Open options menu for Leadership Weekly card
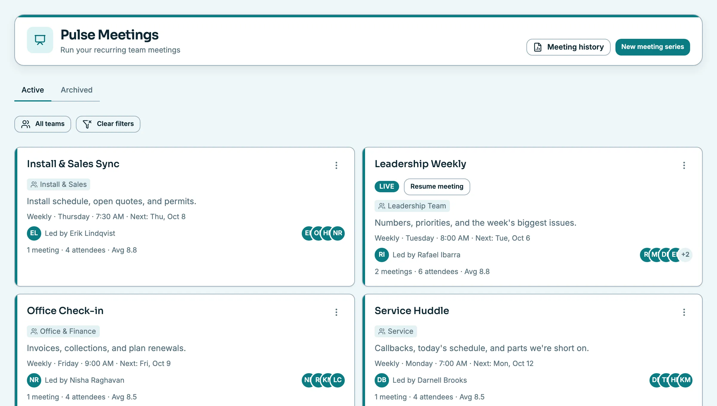Image resolution: width=717 pixels, height=406 pixels. pos(684,165)
